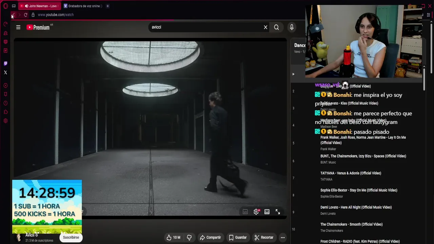Viewport: 434px width, 244px height.
Task: Clear the avicci search text
Action: tap(265, 27)
